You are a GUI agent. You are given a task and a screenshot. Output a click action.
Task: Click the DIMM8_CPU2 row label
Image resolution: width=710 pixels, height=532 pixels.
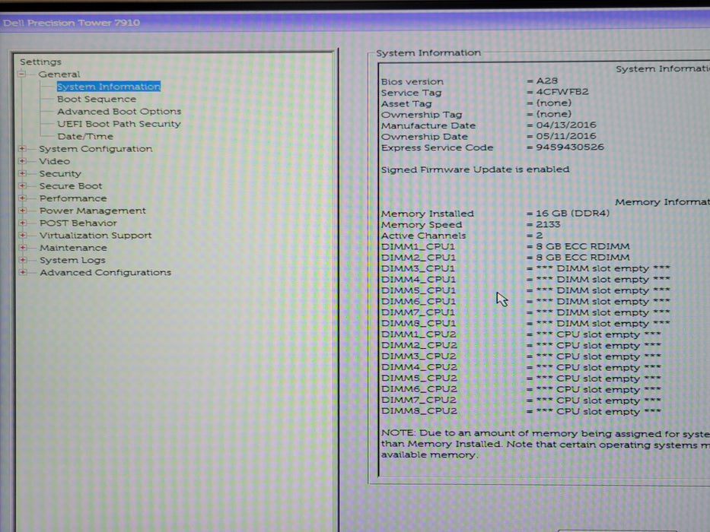[x=419, y=411]
